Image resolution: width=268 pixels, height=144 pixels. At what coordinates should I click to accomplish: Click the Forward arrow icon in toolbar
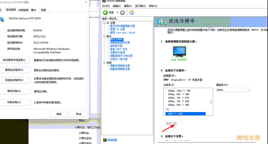point(122,13)
